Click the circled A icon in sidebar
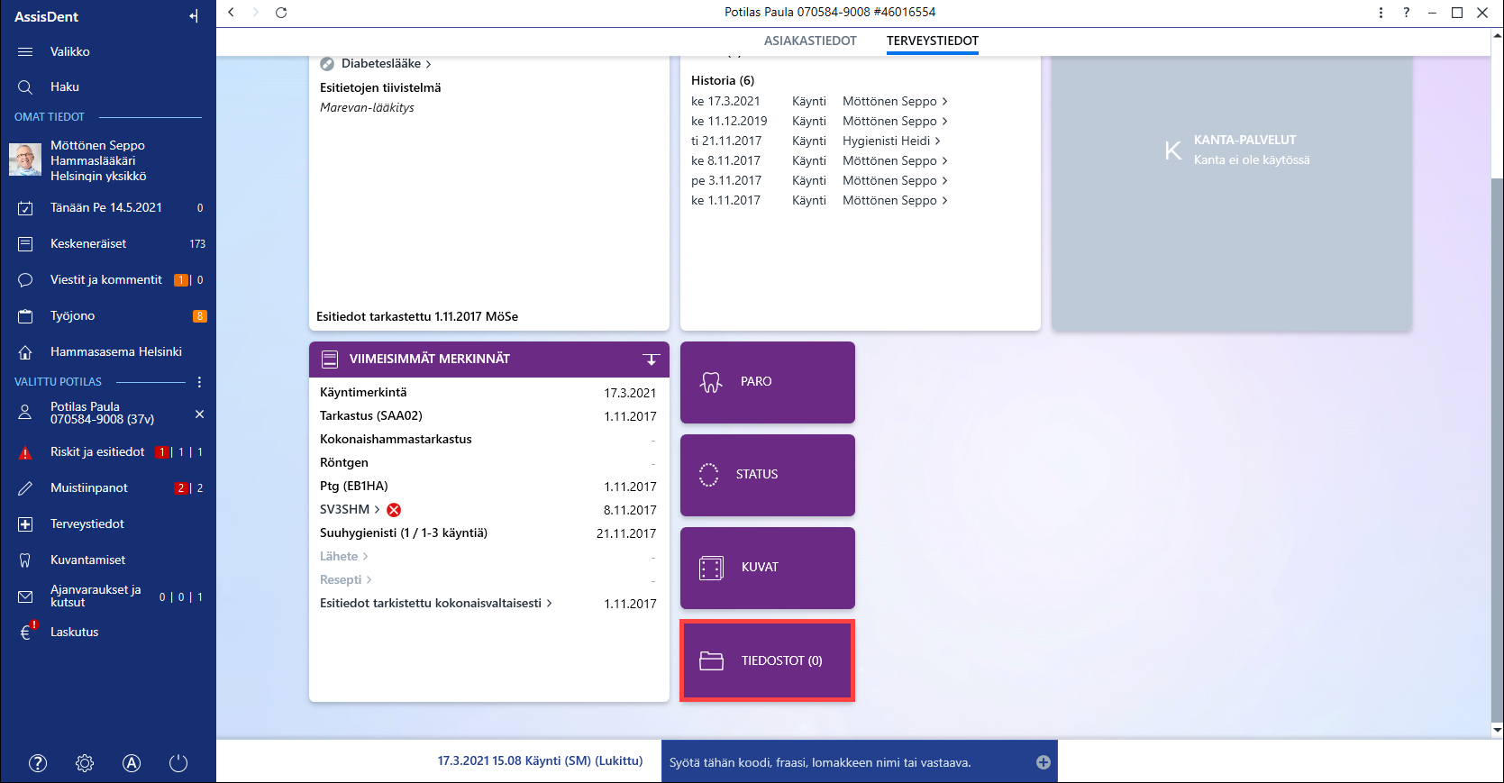This screenshot has height=783, width=1504. click(132, 763)
